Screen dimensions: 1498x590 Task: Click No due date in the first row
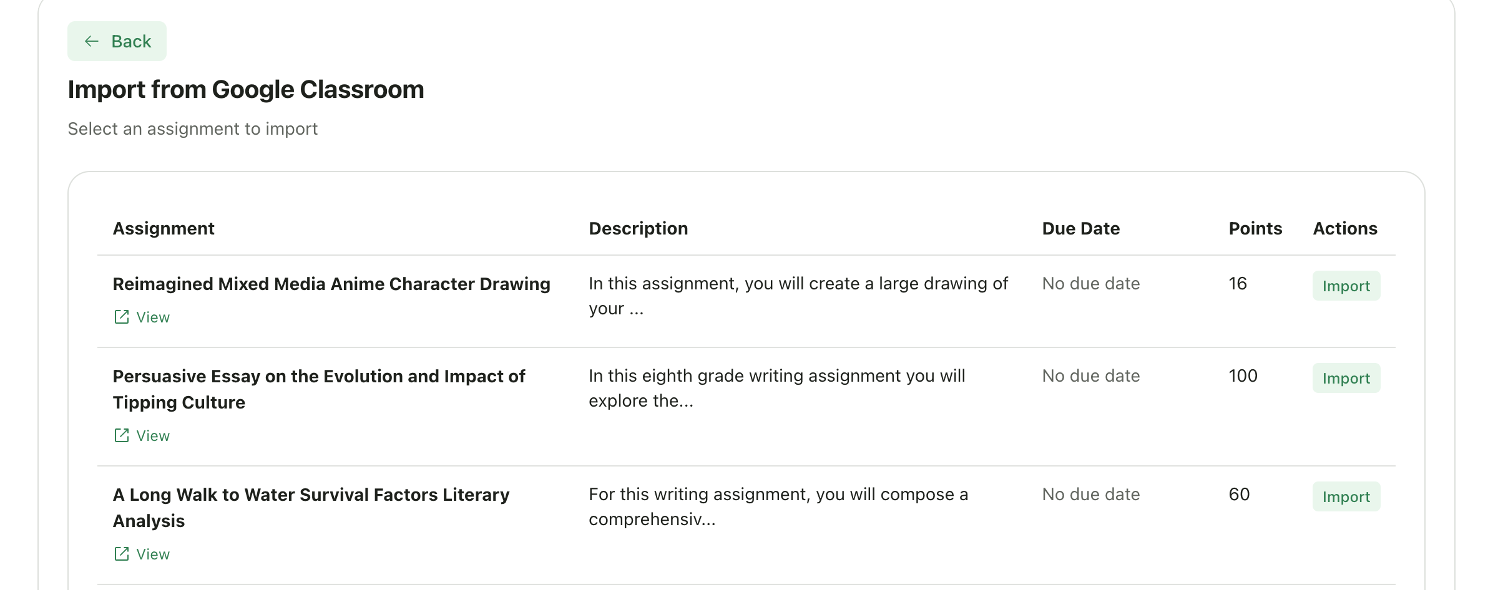tap(1090, 283)
